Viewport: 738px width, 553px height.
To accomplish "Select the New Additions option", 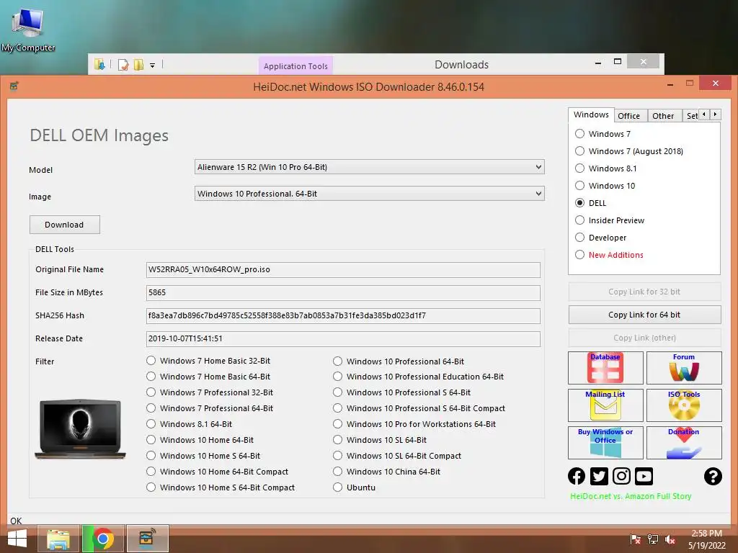I will click(x=580, y=255).
